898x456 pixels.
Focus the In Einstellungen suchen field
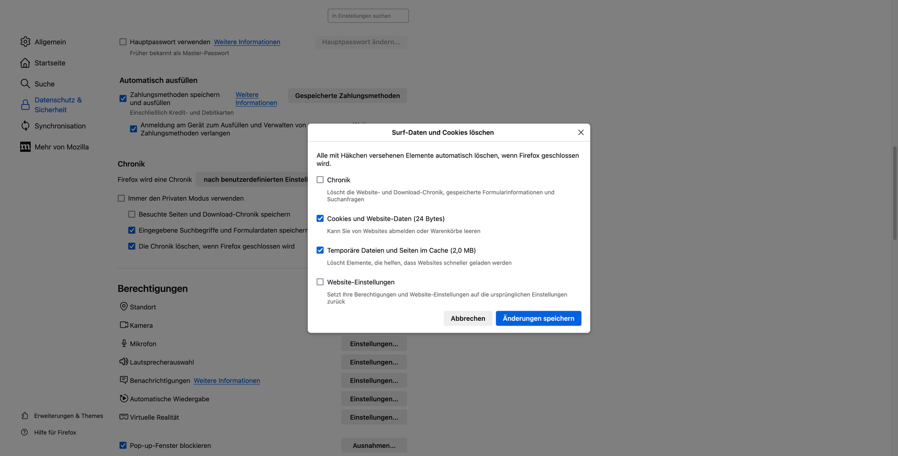(368, 16)
